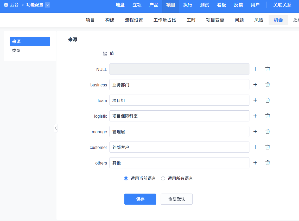
Task: Switch to the 风险 tab
Action: [x=259, y=20]
